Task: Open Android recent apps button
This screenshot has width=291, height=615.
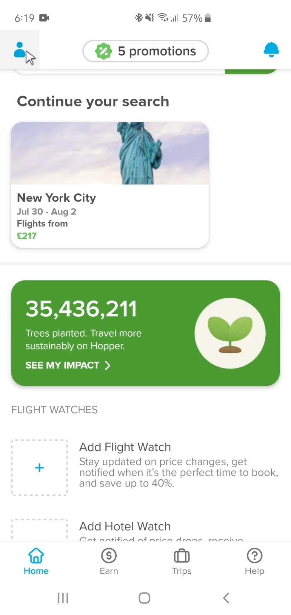Action: (x=63, y=598)
